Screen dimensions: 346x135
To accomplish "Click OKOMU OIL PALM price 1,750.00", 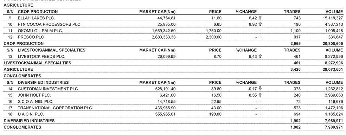I will [213, 31].
